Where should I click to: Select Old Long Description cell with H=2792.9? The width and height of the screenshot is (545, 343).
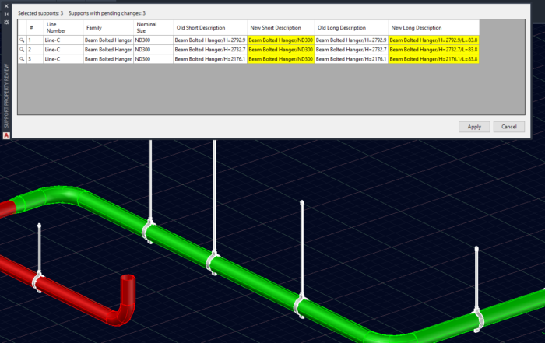(x=351, y=40)
